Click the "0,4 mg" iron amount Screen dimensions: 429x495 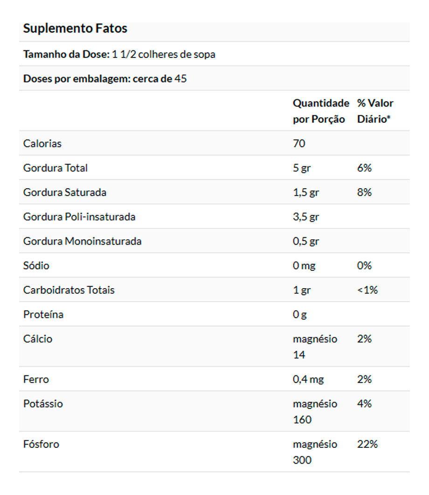(308, 379)
